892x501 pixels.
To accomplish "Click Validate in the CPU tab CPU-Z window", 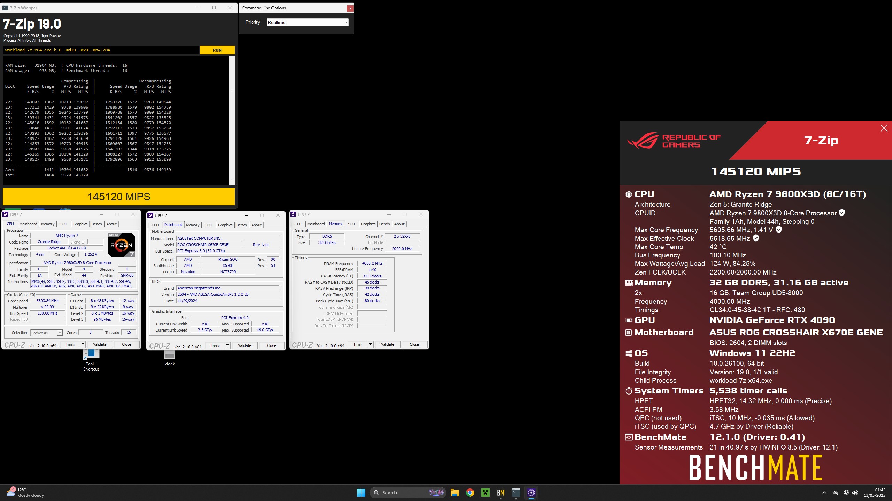I will pyautogui.click(x=100, y=344).
